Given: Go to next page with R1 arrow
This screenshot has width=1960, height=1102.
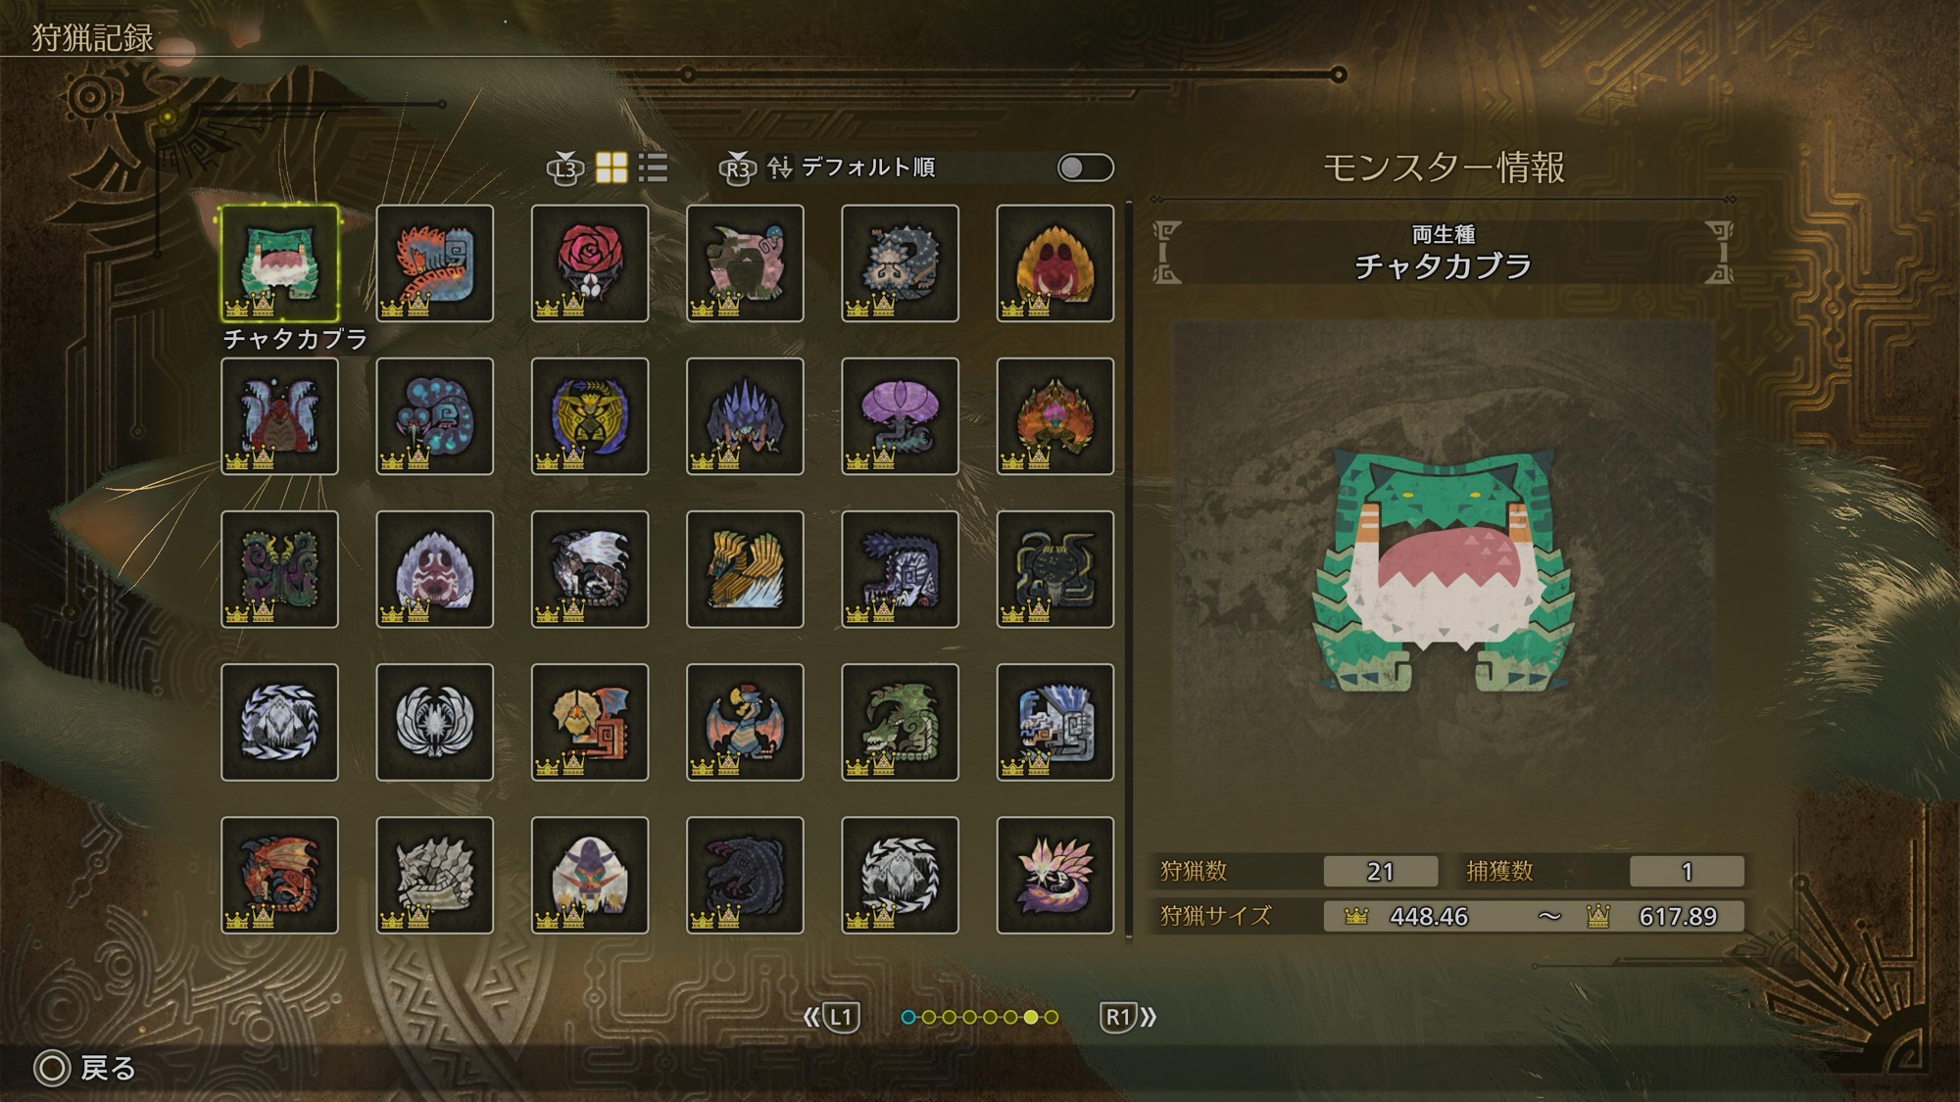Looking at the screenshot, I should click(1129, 1017).
